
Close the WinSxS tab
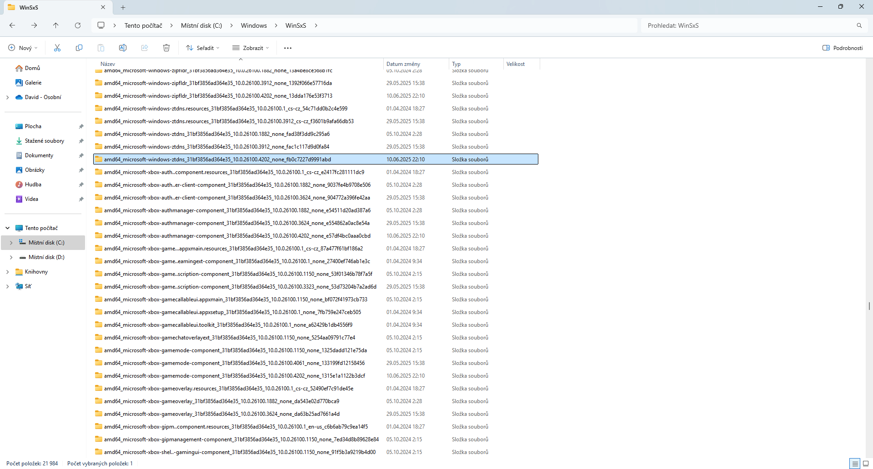click(103, 7)
